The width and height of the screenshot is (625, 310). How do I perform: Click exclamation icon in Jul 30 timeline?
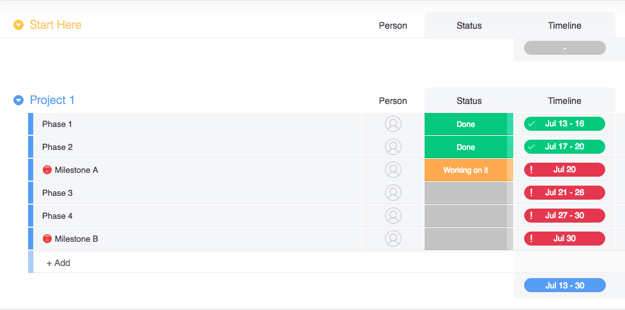tap(531, 239)
